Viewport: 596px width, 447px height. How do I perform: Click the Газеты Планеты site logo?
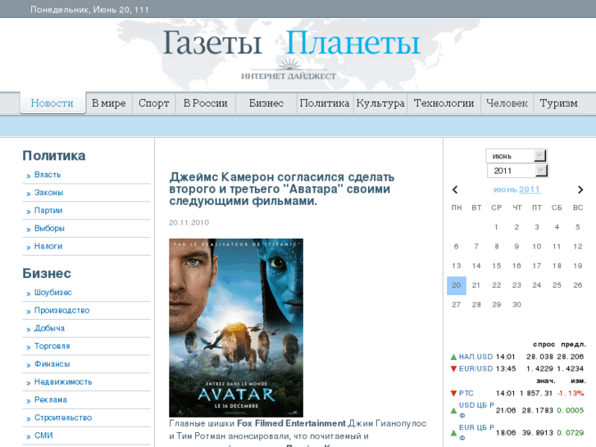[x=292, y=43]
